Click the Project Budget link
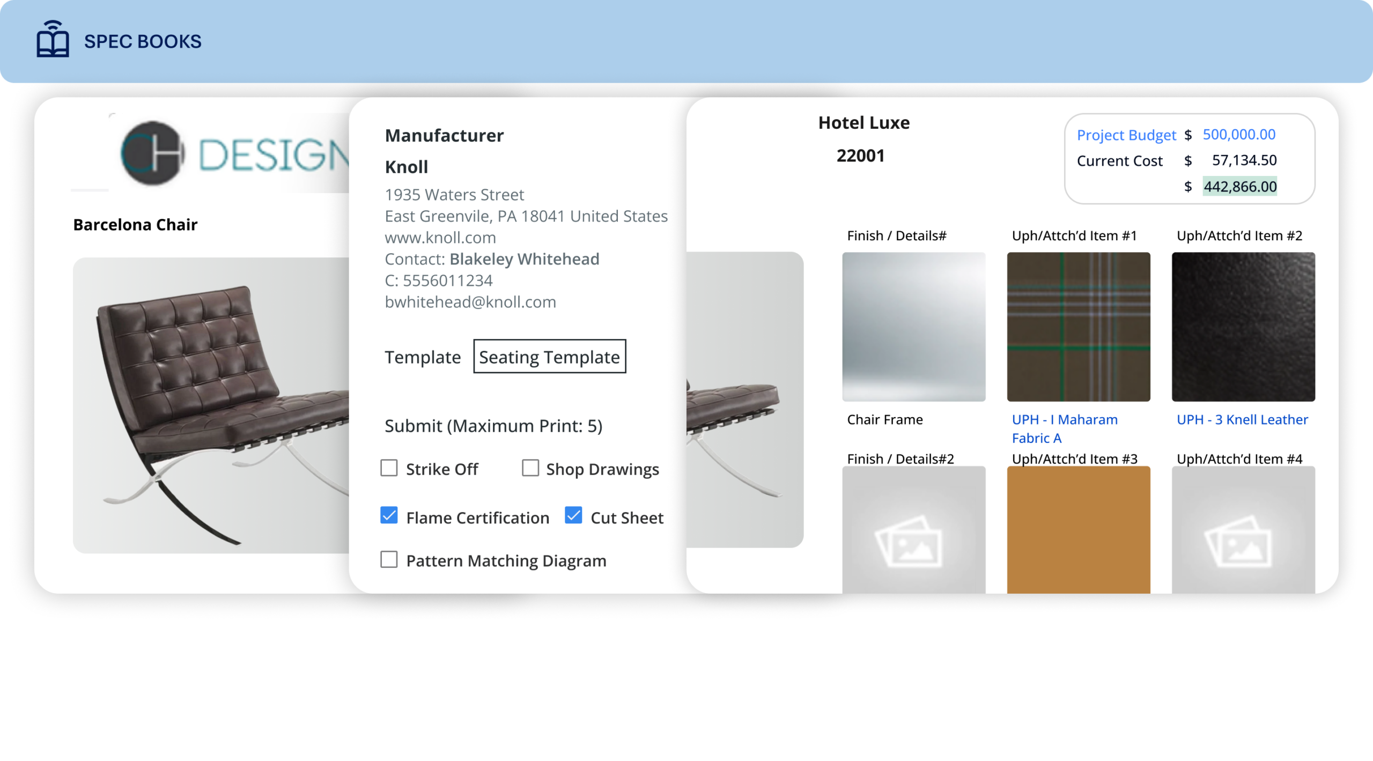This screenshot has height=761, width=1373. (x=1126, y=135)
